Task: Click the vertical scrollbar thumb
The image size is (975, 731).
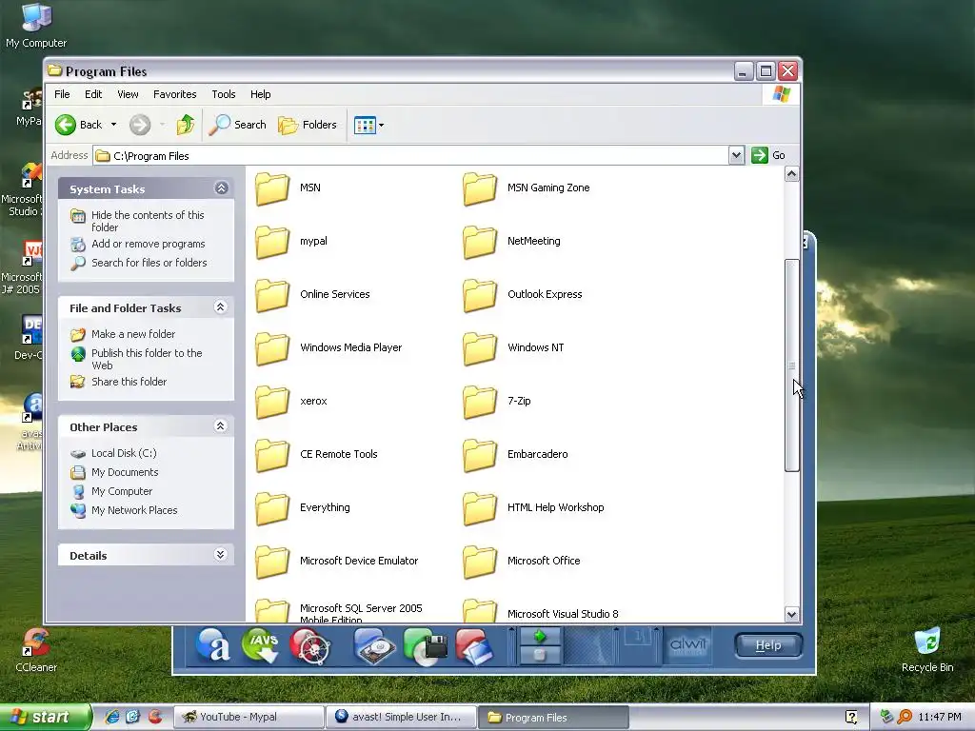Action: tap(791, 365)
